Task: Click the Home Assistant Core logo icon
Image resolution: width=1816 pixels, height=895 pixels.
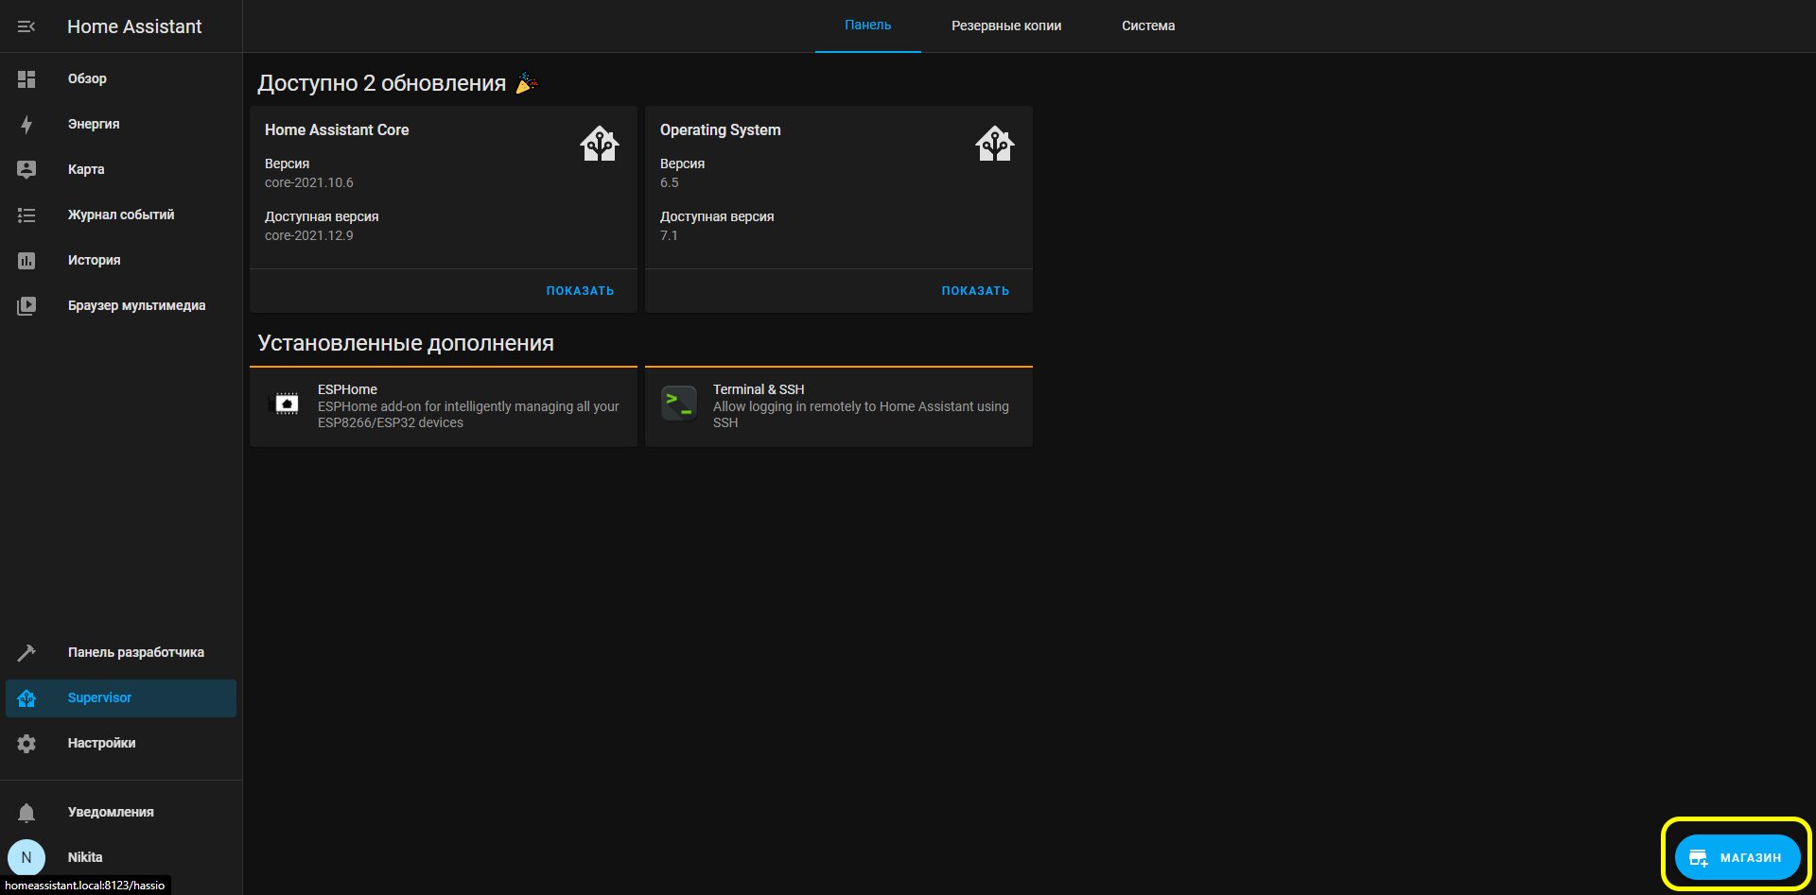Action: point(600,144)
